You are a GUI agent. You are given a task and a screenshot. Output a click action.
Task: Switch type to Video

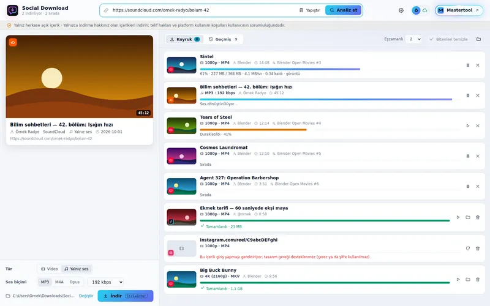[50, 269]
